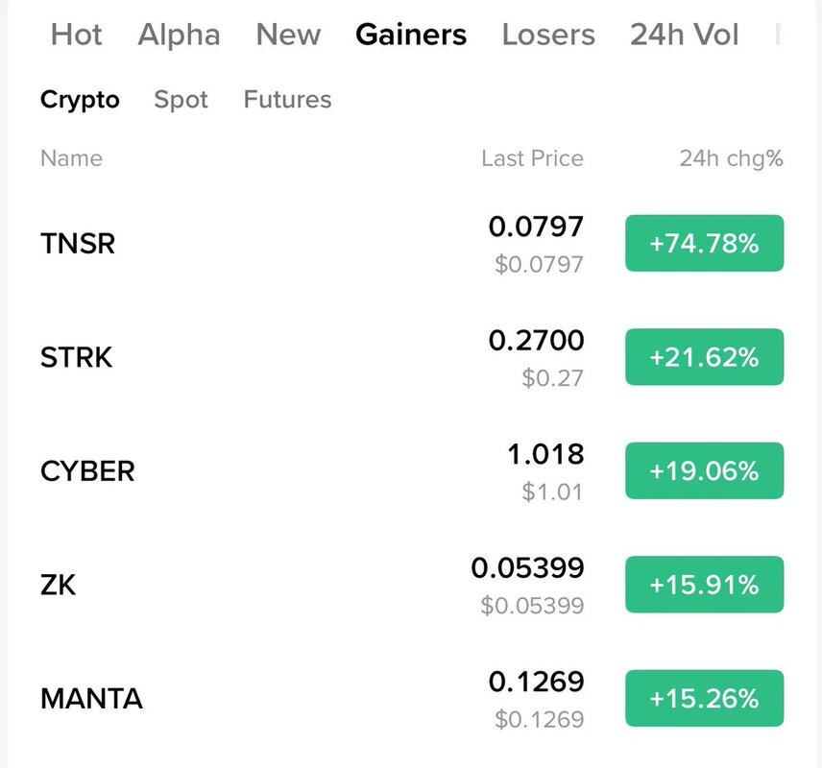Select the New tab
The width and height of the screenshot is (822, 768).
point(288,36)
